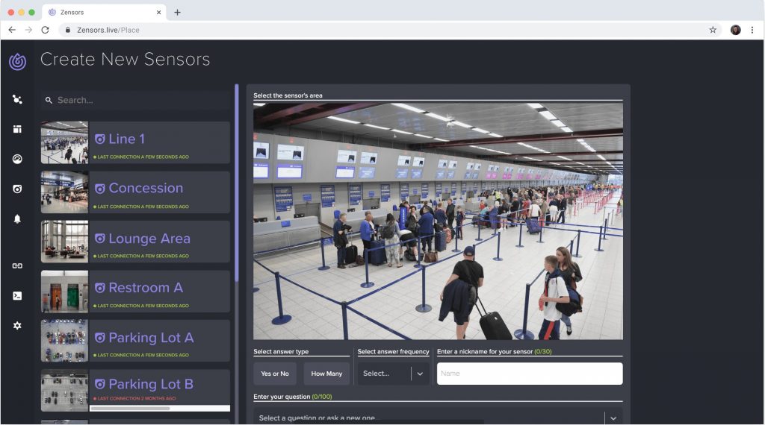Click the sensor nickname Name field

529,374
